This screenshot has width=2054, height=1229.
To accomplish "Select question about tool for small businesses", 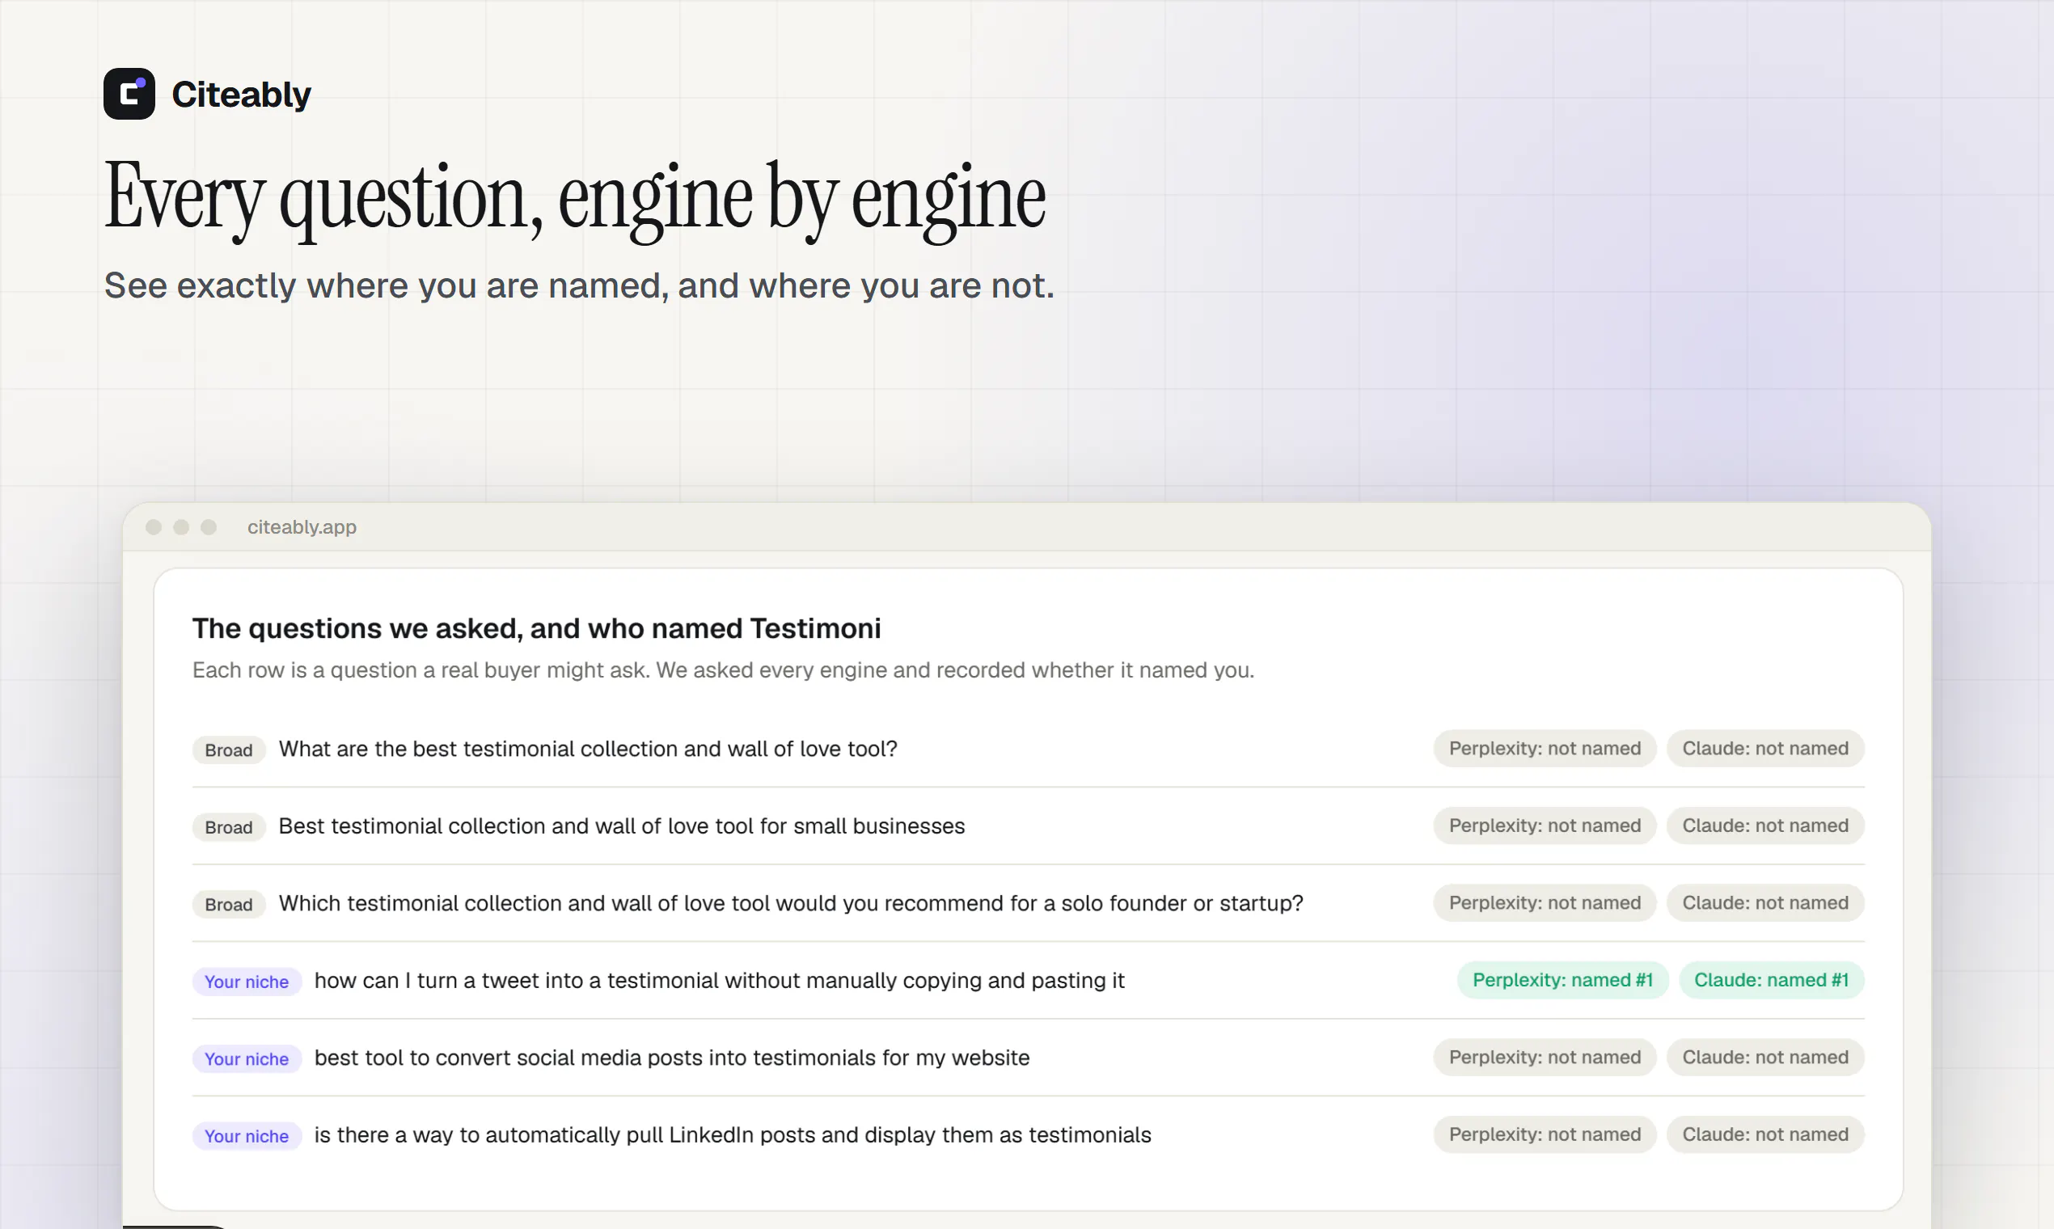I will click(x=622, y=826).
